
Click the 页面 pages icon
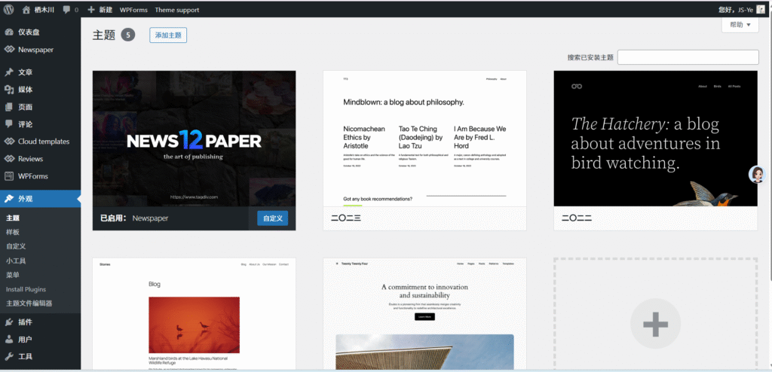9,107
